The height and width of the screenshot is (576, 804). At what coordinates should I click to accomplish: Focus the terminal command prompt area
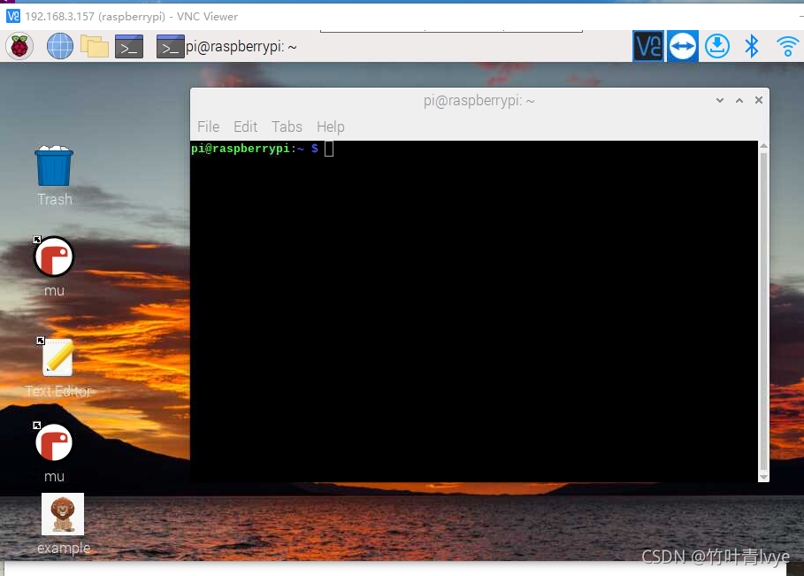(x=474, y=311)
